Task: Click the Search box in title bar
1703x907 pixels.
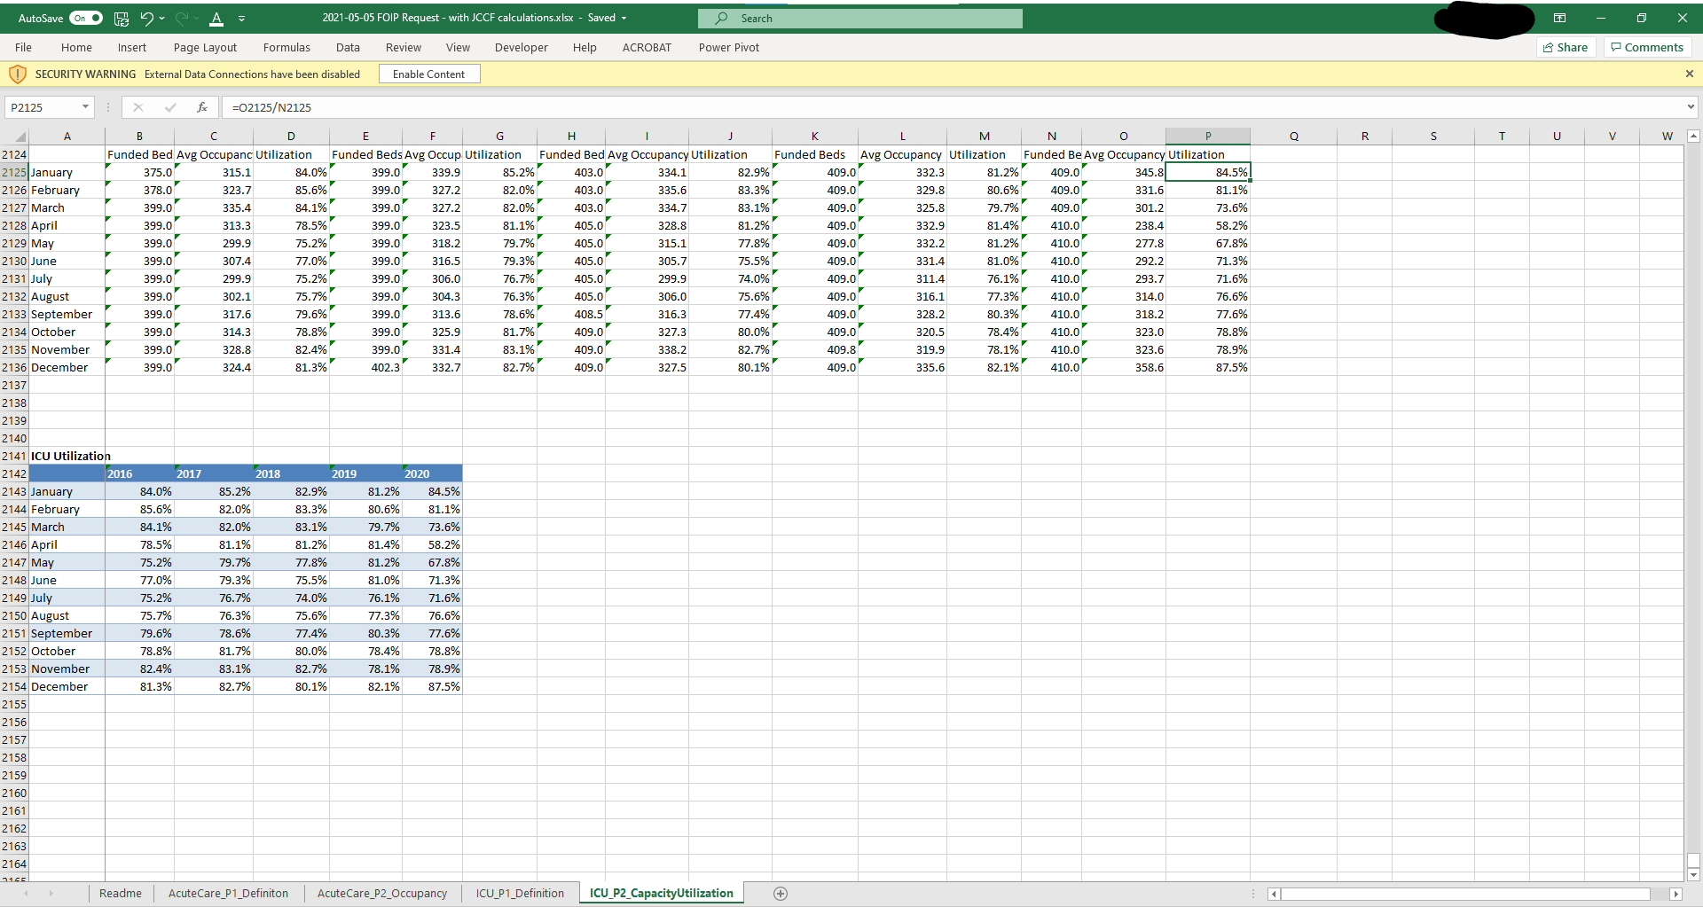Action: [x=859, y=18]
